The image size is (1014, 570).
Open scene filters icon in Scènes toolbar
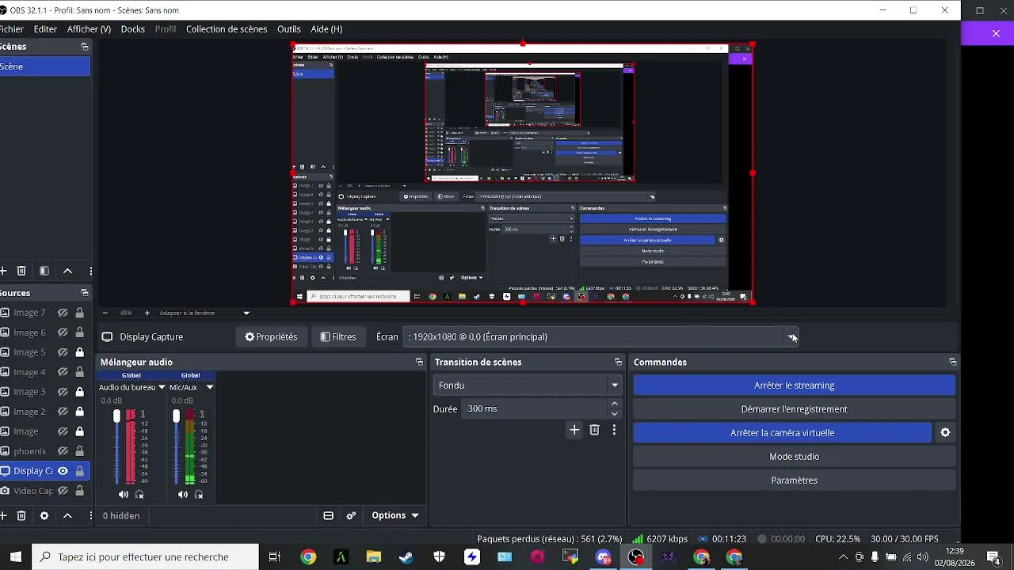44,271
